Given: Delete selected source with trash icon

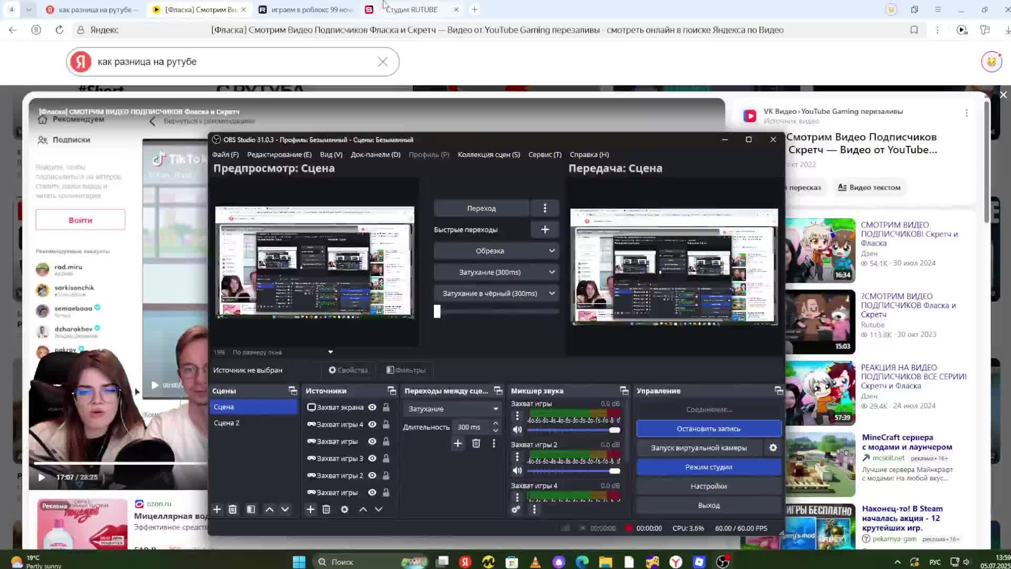Looking at the screenshot, I should (326, 509).
